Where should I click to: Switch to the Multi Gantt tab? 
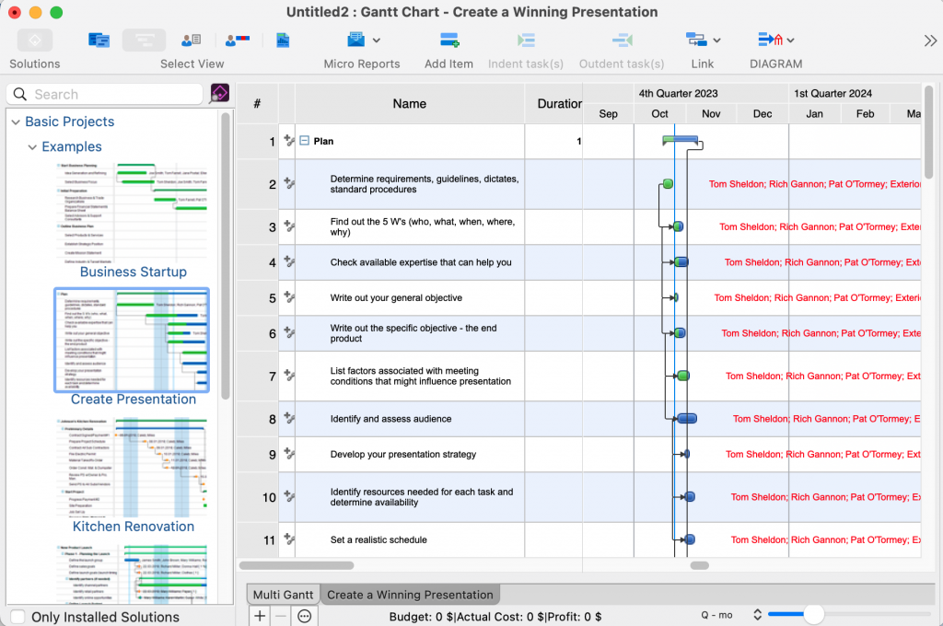282,595
